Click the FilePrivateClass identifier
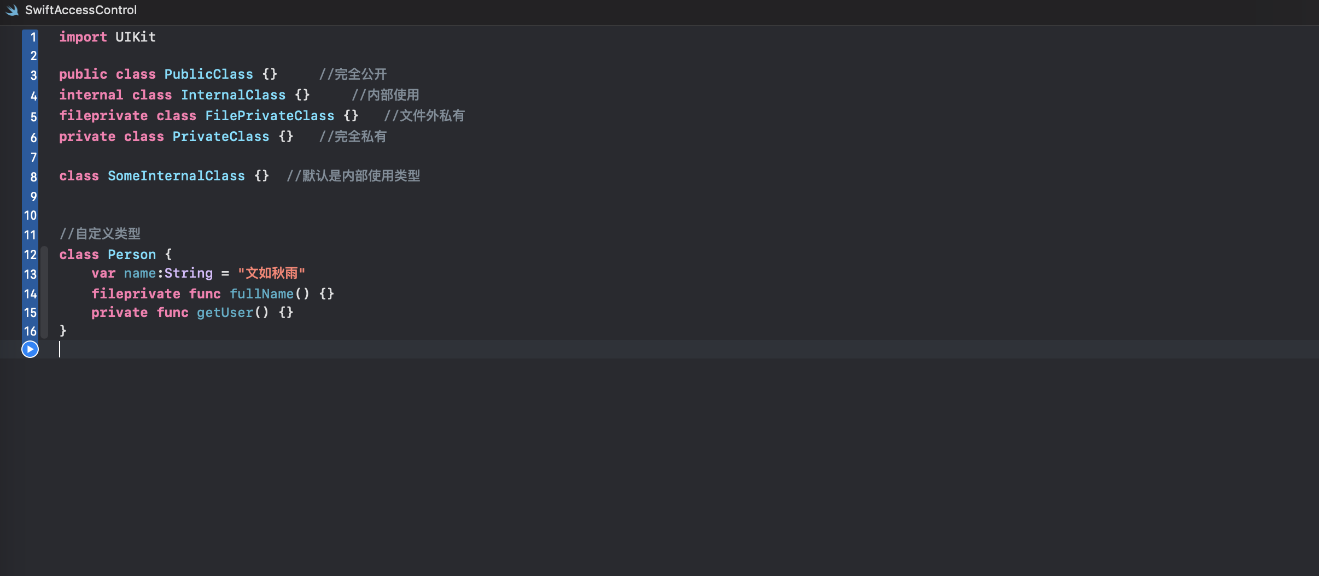Image resolution: width=1319 pixels, height=576 pixels. (269, 116)
